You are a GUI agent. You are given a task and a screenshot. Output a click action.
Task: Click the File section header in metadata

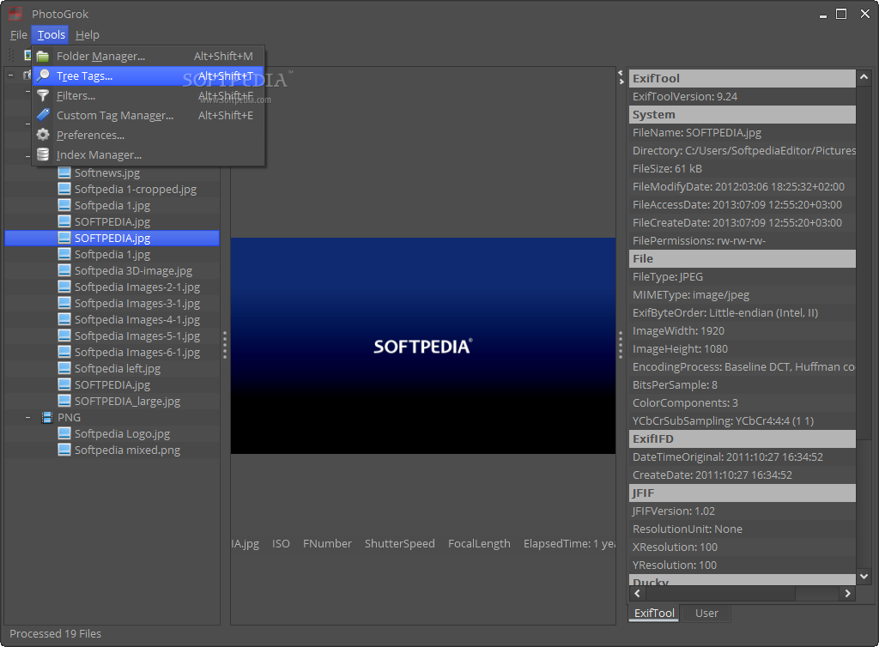coord(743,259)
